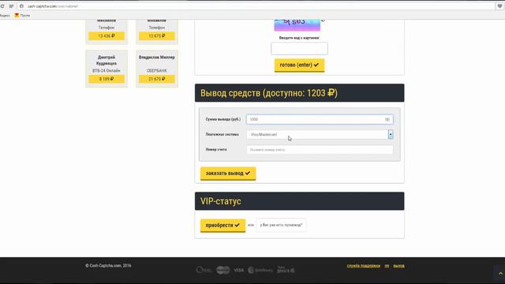This screenshot has width=505, height=284.
Task: Click the promo code input field
Action: [x=281, y=225]
